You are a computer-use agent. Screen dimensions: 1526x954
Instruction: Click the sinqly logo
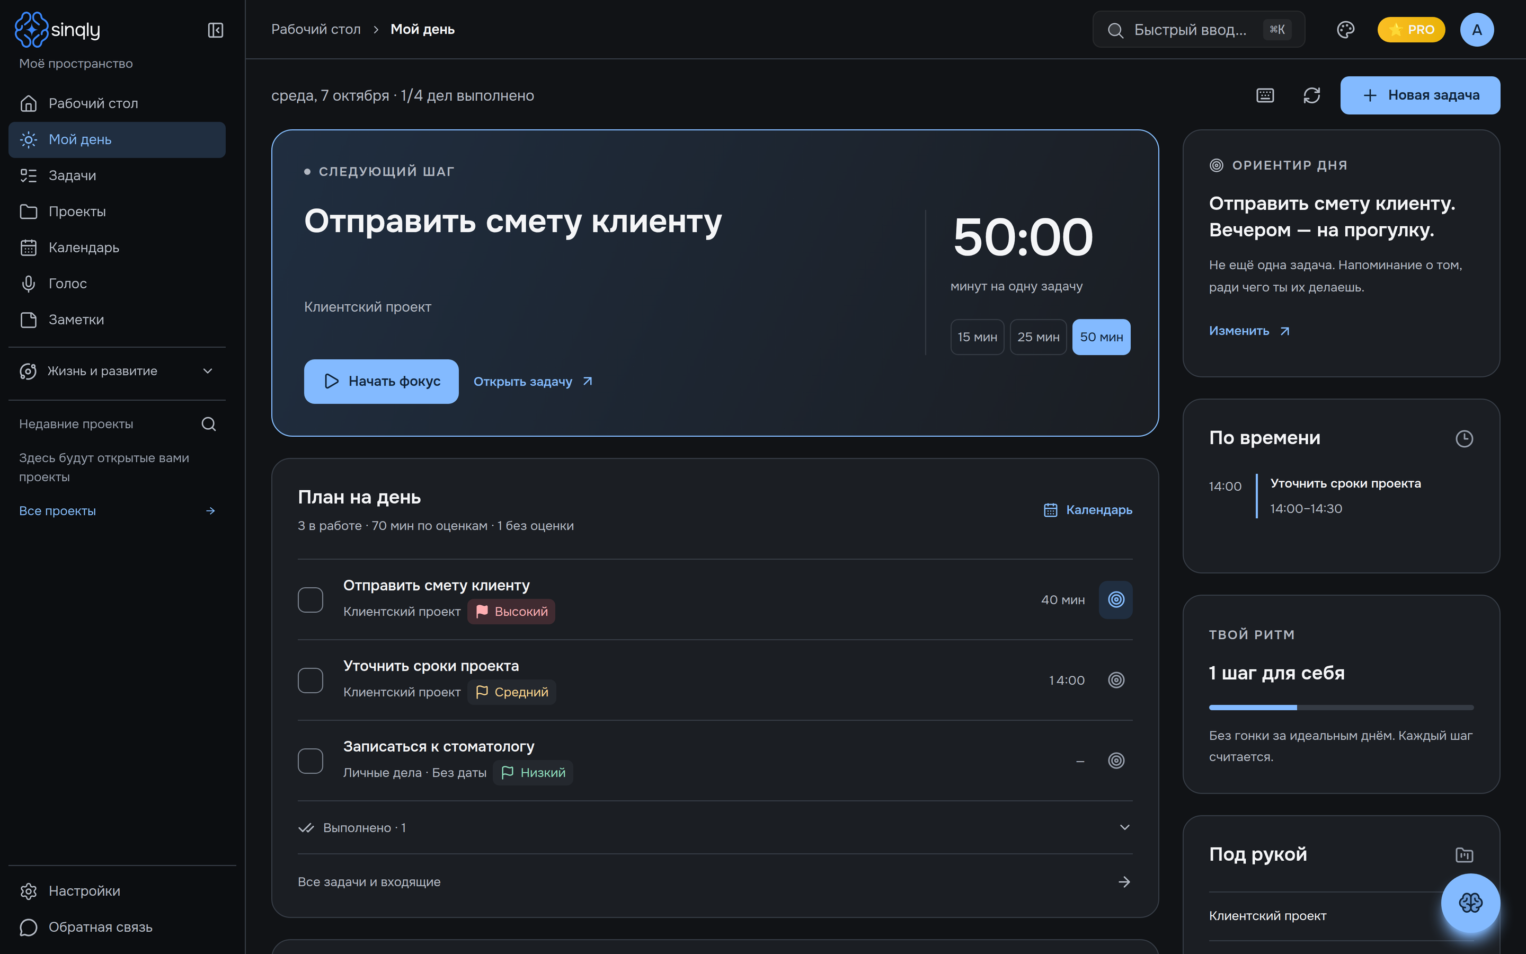pyautogui.click(x=57, y=30)
